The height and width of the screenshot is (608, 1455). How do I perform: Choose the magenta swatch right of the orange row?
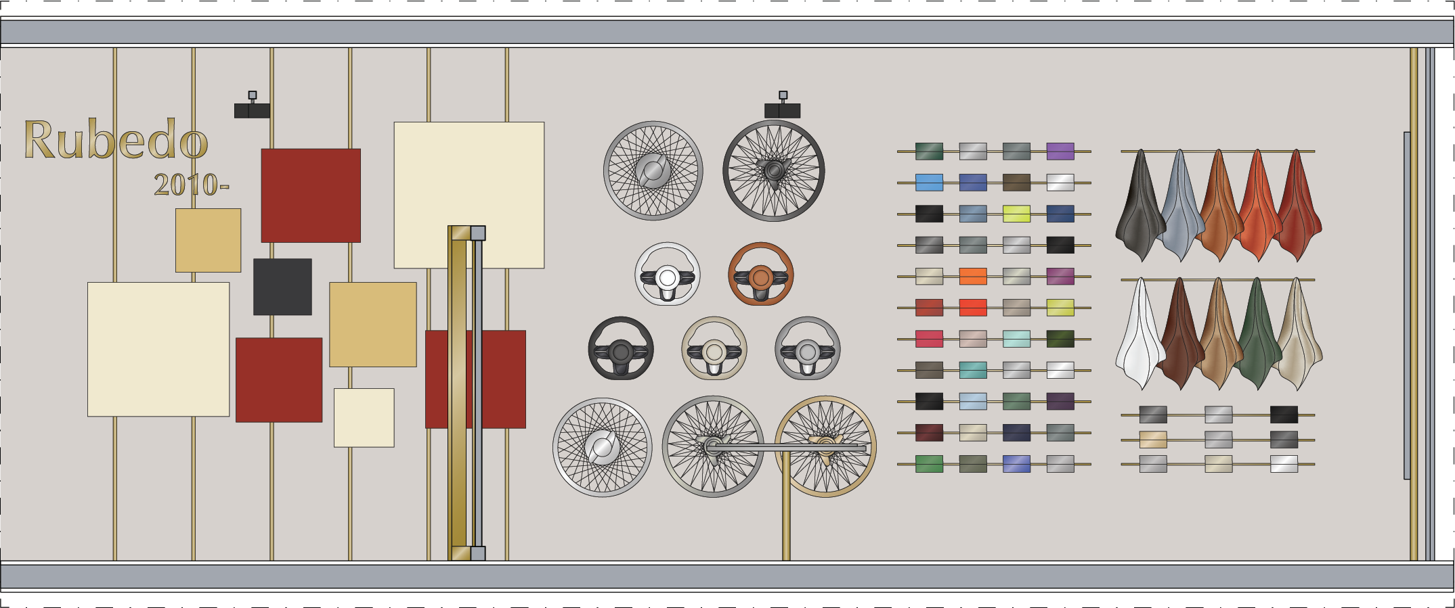(x=1060, y=277)
